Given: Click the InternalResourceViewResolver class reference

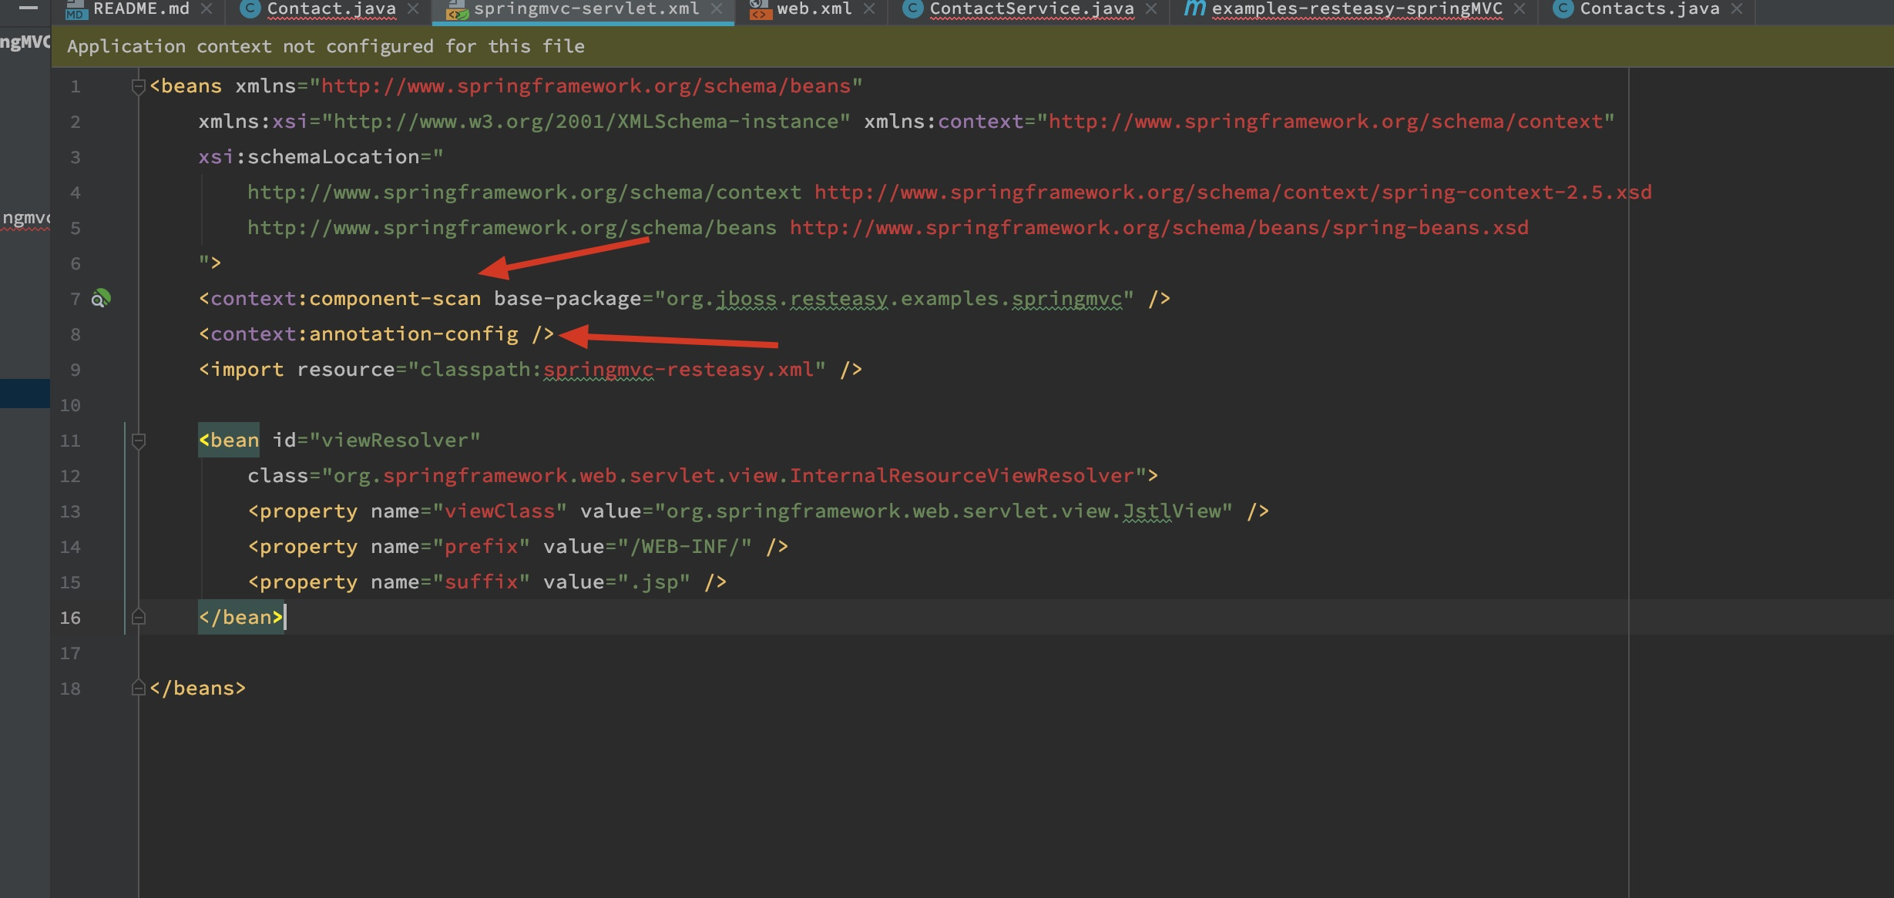Looking at the screenshot, I should [962, 476].
